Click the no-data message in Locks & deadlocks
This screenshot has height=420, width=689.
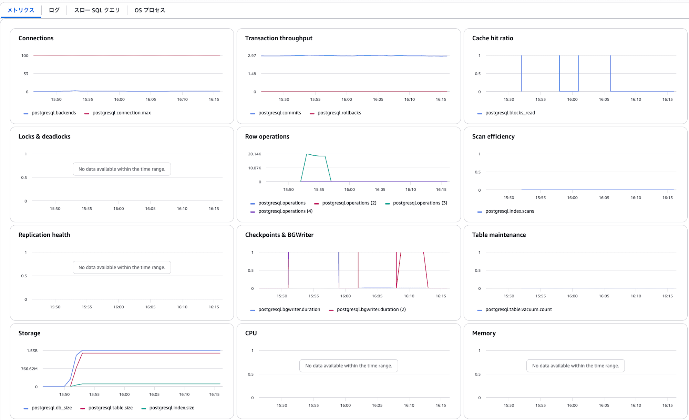tap(122, 169)
